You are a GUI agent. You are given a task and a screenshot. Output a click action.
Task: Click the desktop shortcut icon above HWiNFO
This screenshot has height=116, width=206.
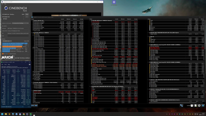(114, 2)
